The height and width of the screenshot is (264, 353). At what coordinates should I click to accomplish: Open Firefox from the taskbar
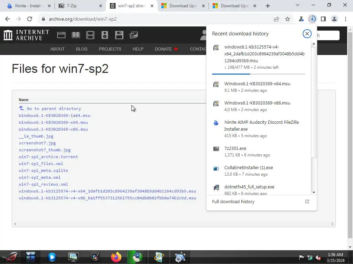coord(116,257)
